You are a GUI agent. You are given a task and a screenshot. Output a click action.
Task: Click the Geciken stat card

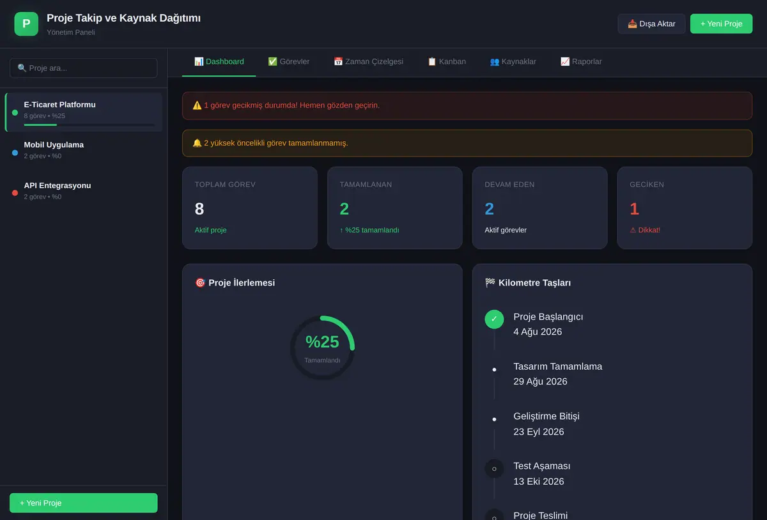click(685, 208)
